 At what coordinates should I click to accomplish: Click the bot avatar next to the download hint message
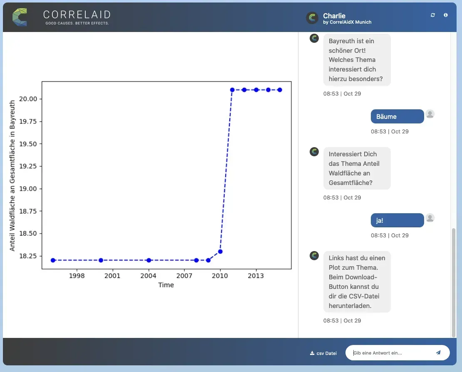point(313,255)
